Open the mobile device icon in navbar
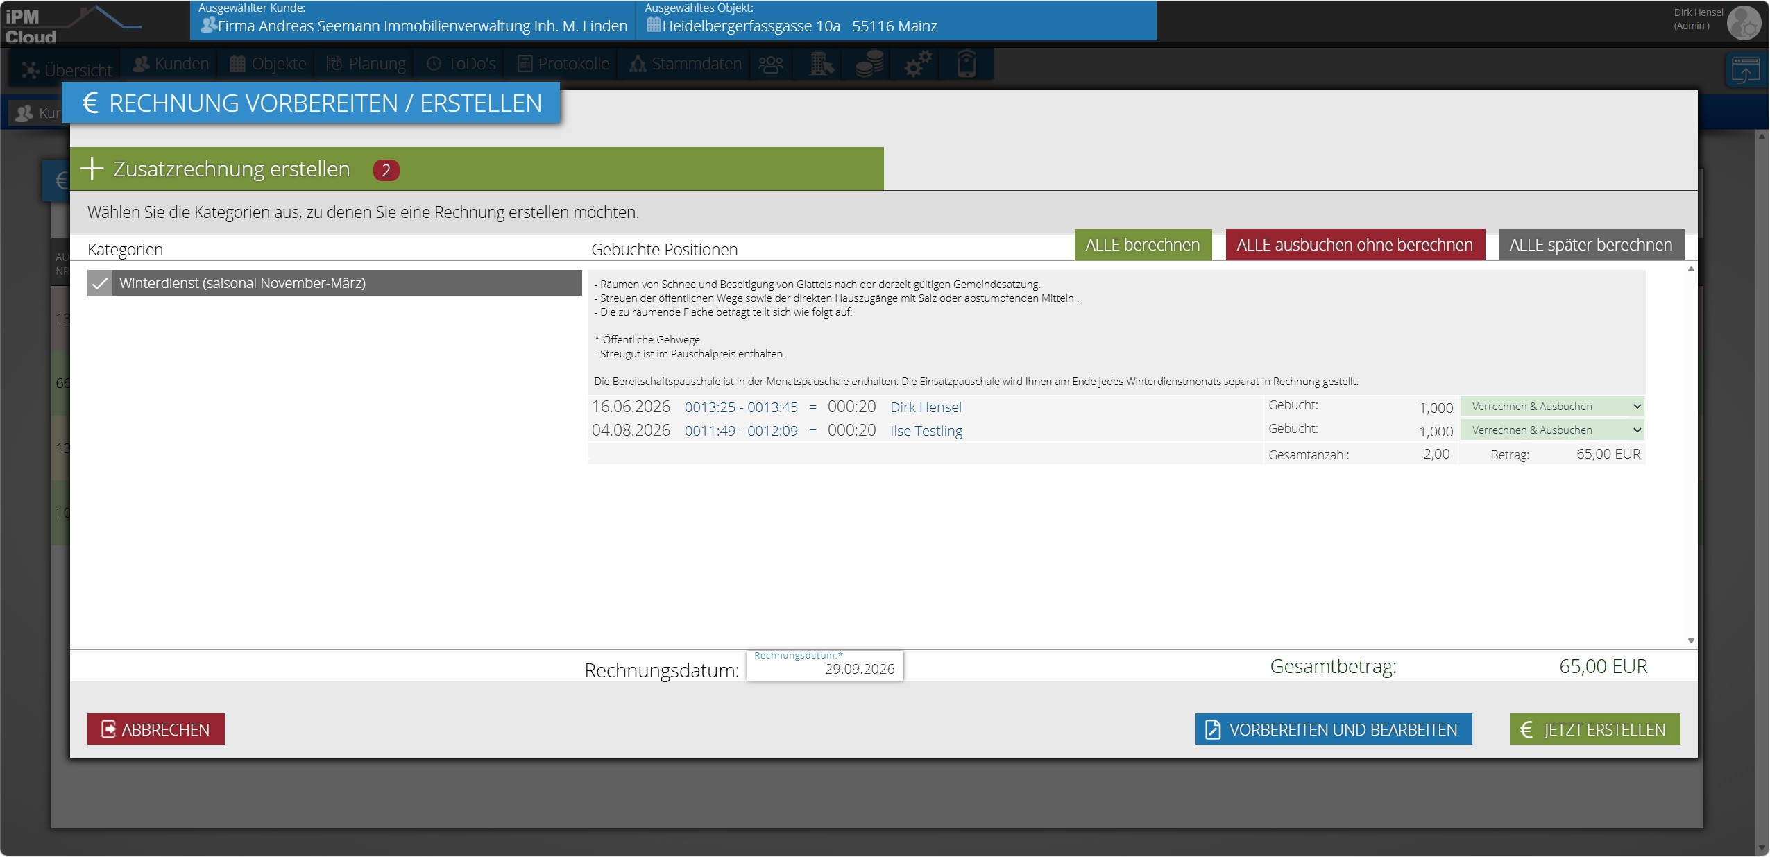Image resolution: width=1770 pixels, height=857 pixels. [x=967, y=65]
